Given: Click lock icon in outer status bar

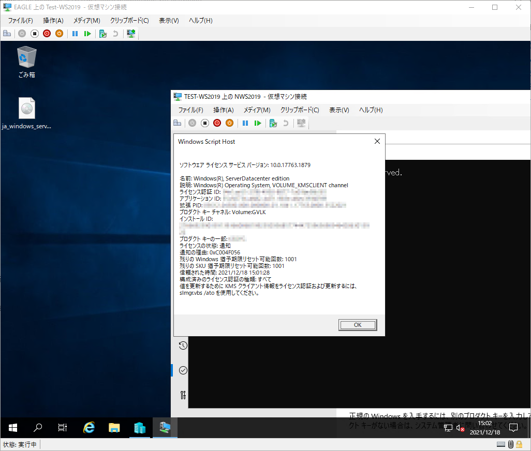Looking at the screenshot, I should coord(519,444).
